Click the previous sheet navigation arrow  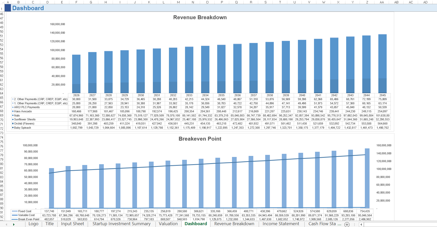[x=6, y=224]
